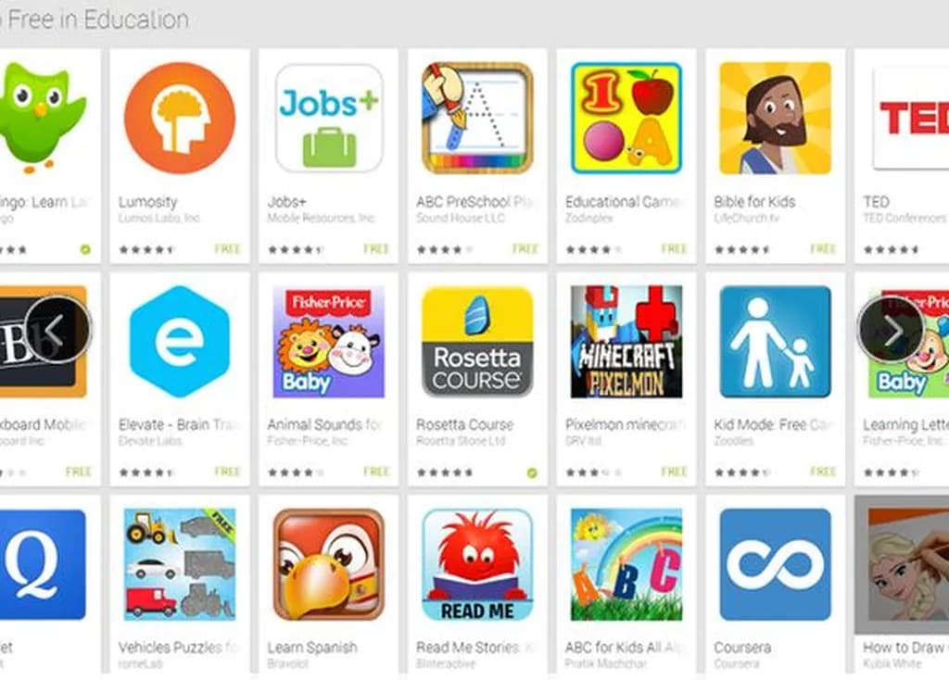Go back with left carousel arrow
This screenshot has width=949, height=680.
(x=58, y=330)
